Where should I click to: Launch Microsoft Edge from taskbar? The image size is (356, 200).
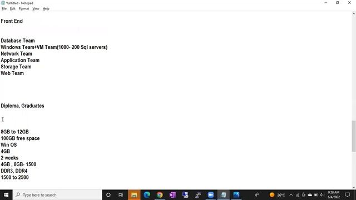coord(147,195)
